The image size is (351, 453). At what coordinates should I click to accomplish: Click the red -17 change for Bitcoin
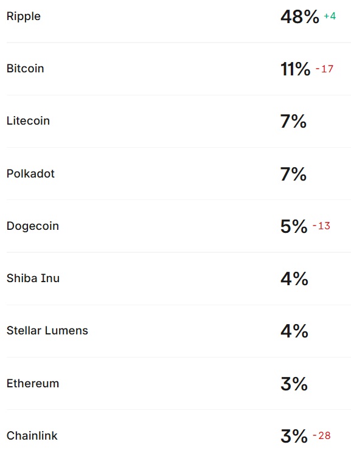tap(324, 69)
